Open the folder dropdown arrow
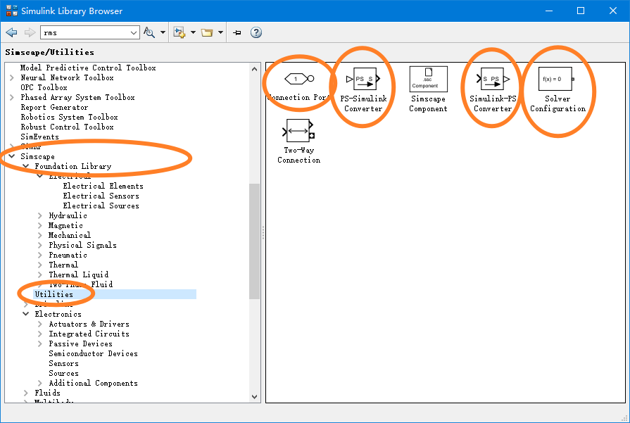This screenshot has width=630, height=423. click(x=220, y=32)
